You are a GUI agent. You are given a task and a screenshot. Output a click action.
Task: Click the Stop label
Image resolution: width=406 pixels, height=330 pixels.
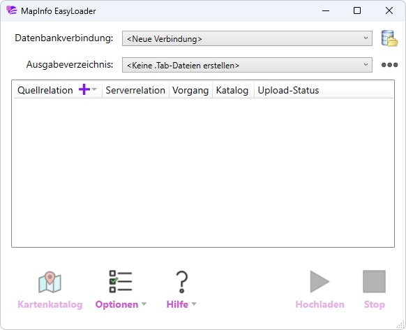375,304
